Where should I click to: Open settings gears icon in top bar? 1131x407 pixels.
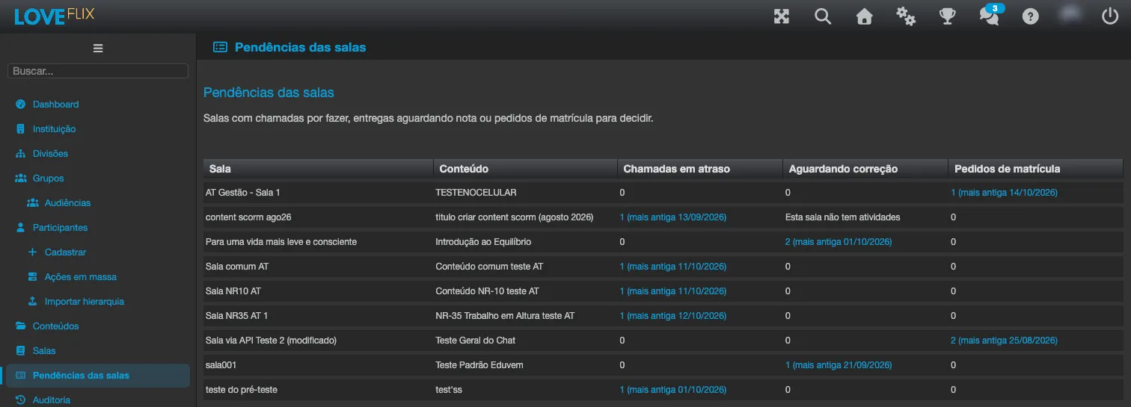[x=906, y=16]
